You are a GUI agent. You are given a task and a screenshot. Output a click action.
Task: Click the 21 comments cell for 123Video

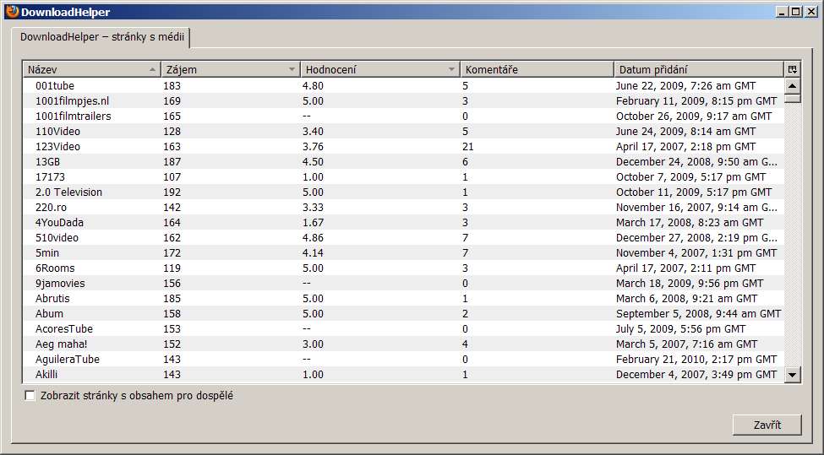(x=467, y=146)
